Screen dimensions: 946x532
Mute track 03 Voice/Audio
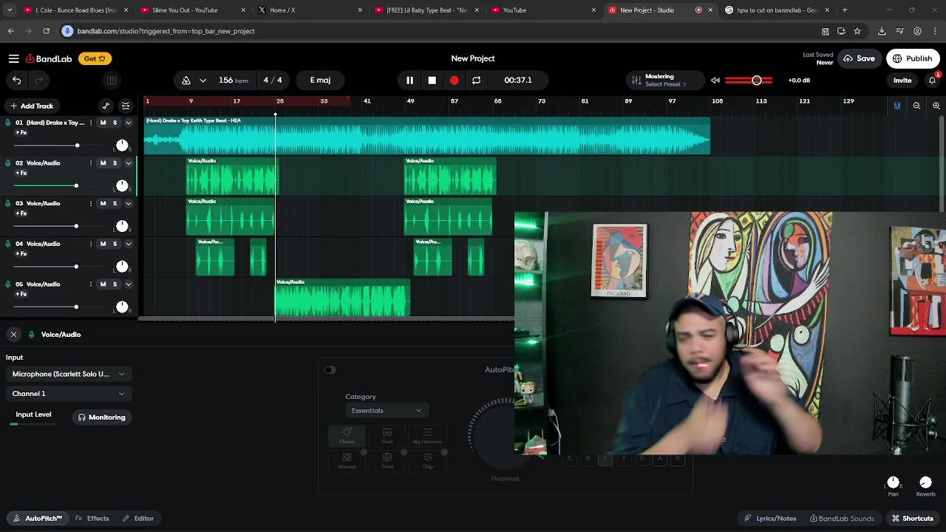point(103,203)
